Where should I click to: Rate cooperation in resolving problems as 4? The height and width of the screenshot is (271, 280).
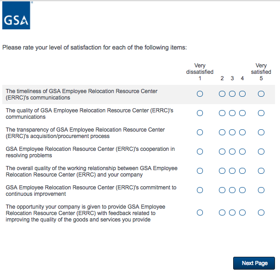tap(242, 152)
